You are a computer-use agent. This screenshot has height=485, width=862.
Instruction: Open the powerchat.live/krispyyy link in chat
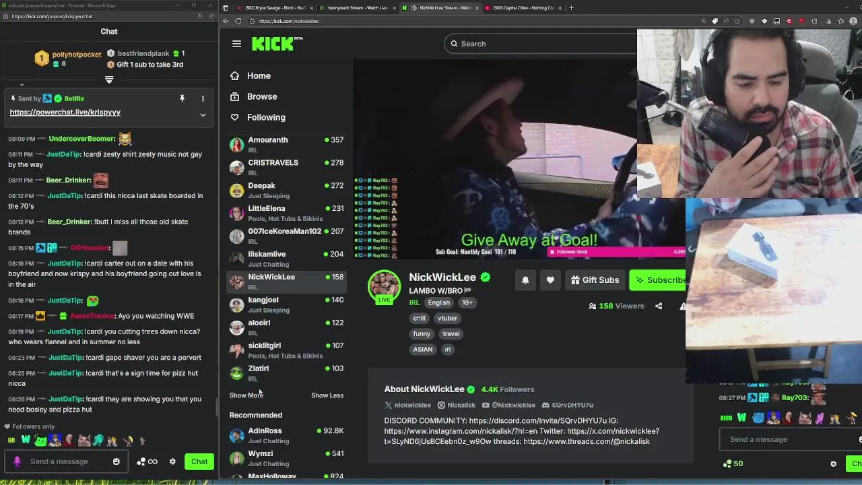click(x=65, y=112)
